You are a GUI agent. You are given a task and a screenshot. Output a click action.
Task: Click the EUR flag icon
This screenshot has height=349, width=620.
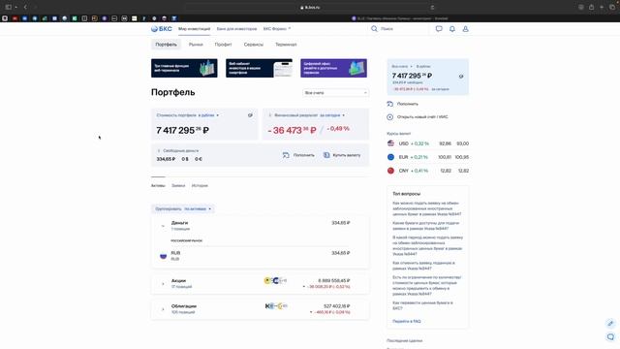[x=390, y=157]
